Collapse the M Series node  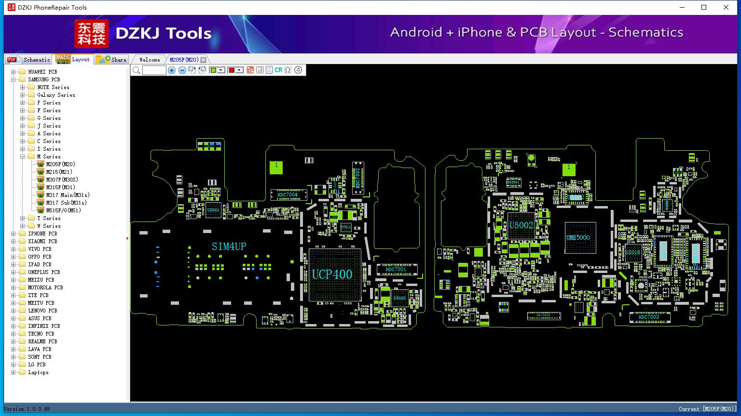pyautogui.click(x=23, y=157)
